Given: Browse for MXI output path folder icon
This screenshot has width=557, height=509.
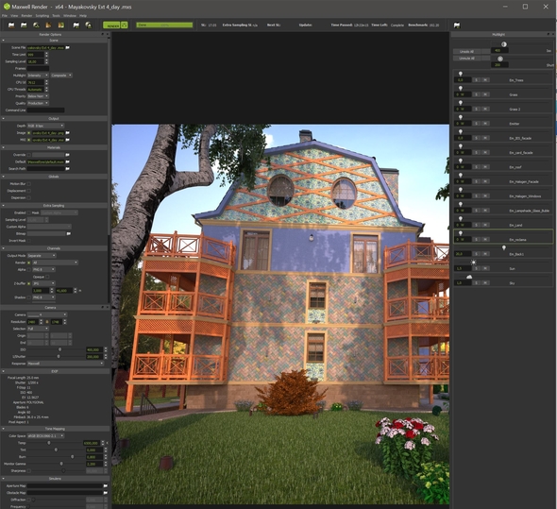Looking at the screenshot, I should pyautogui.click(x=67, y=140).
